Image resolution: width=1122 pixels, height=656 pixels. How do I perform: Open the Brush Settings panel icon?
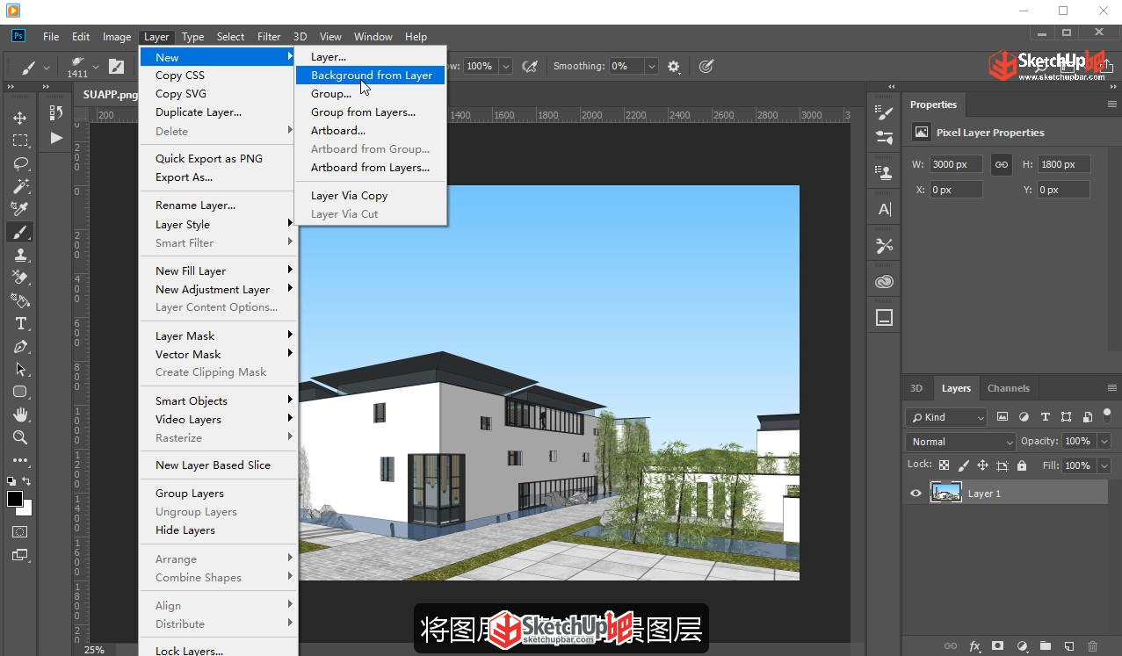884,112
